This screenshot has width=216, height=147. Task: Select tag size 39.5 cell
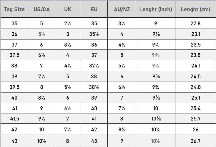point(14,87)
